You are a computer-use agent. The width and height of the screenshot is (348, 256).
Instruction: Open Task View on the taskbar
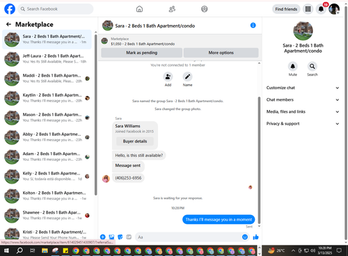click(x=33, y=250)
